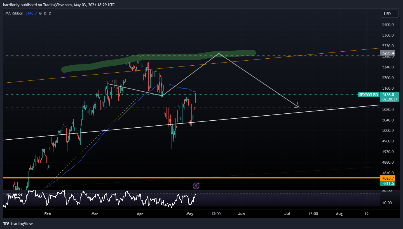Image resolution: width=403 pixels, height=229 pixels.
Task: Click the RSI scale 40.00 label
Action: point(387,203)
